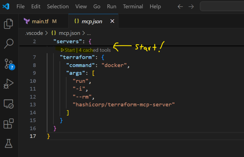244x157 pixels.
Task: Open the Selection menu
Action: 58,6
